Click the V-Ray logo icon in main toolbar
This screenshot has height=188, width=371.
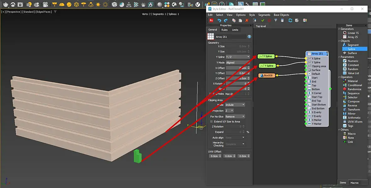pos(197,4)
